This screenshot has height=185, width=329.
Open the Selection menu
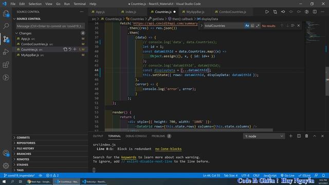tap(35, 4)
